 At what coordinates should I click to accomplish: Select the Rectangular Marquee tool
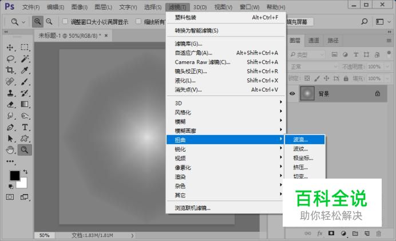tap(25, 48)
